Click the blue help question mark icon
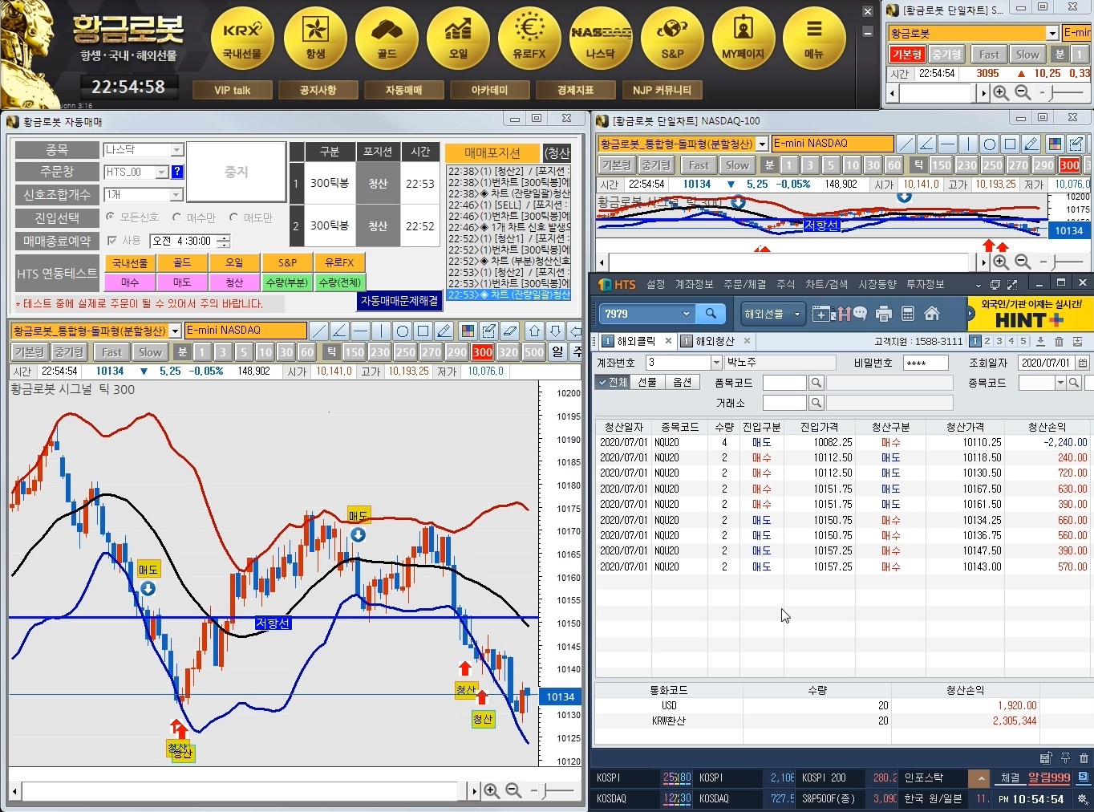Screen dimensions: 1094x812 177,172
